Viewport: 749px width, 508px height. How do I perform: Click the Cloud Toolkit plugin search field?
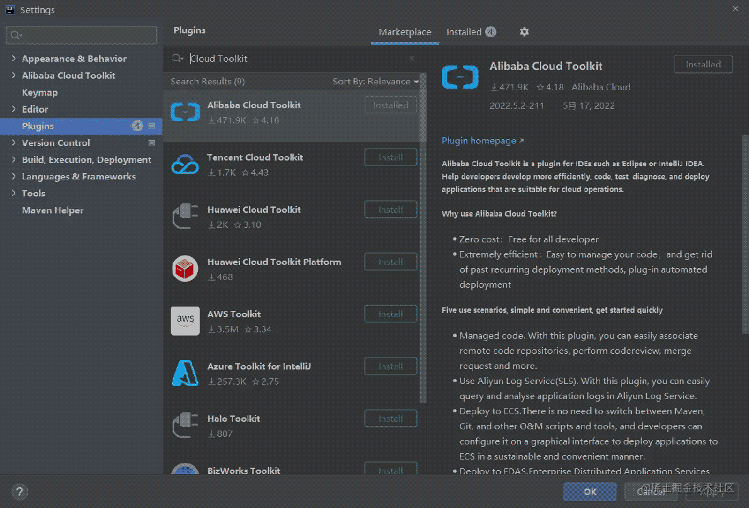click(x=296, y=59)
